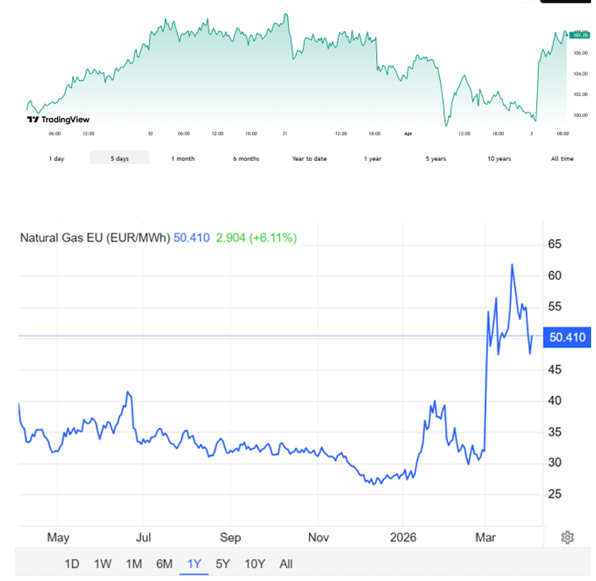
Task: Set the Natural Gas chart to 1D
Action: click(x=72, y=564)
